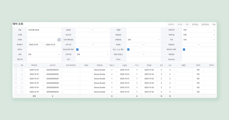Click the OTA 예약번호 column header

71,65
